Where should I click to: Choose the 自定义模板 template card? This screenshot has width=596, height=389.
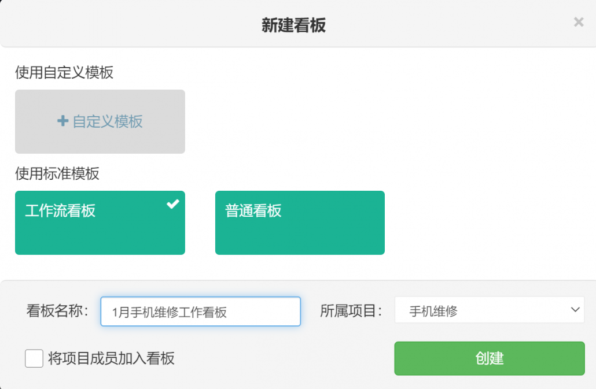(100, 121)
